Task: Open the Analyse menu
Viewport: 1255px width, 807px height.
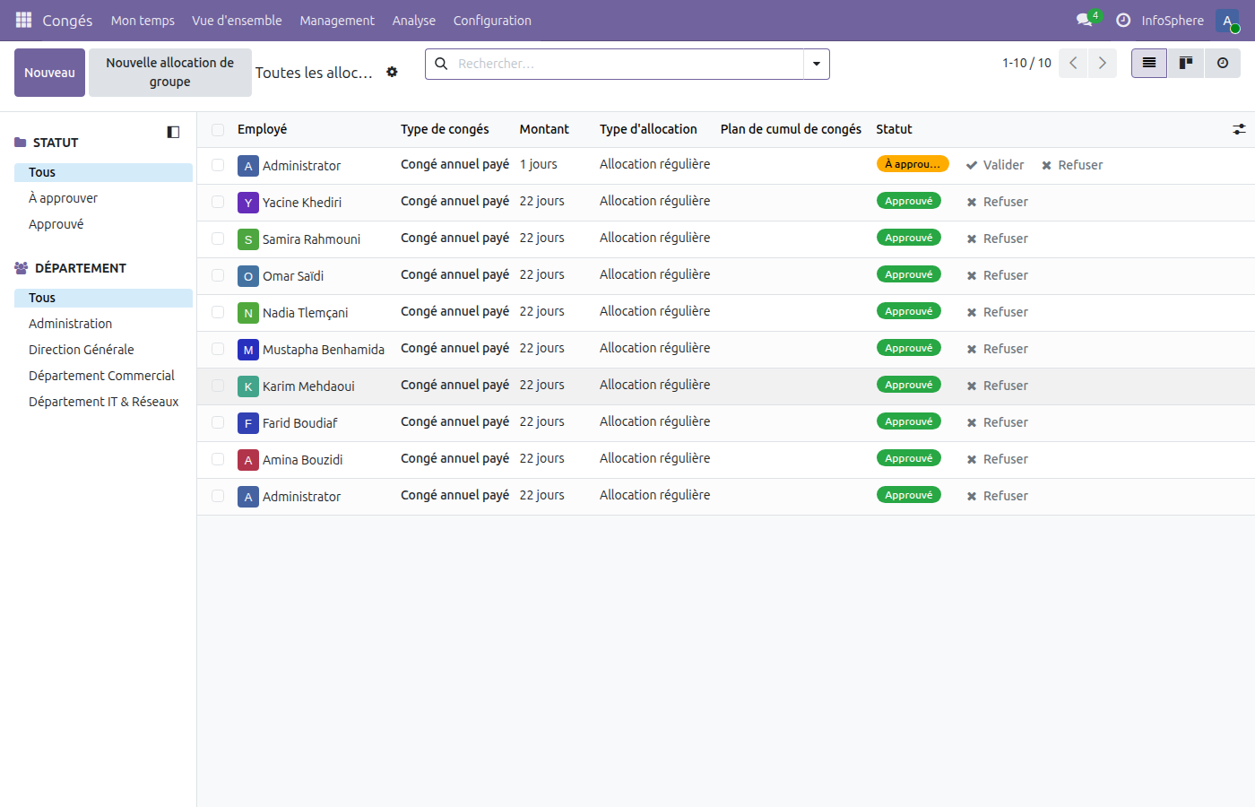Action: tap(413, 20)
